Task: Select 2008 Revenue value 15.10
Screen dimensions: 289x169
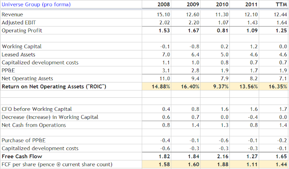Action: (x=163, y=14)
